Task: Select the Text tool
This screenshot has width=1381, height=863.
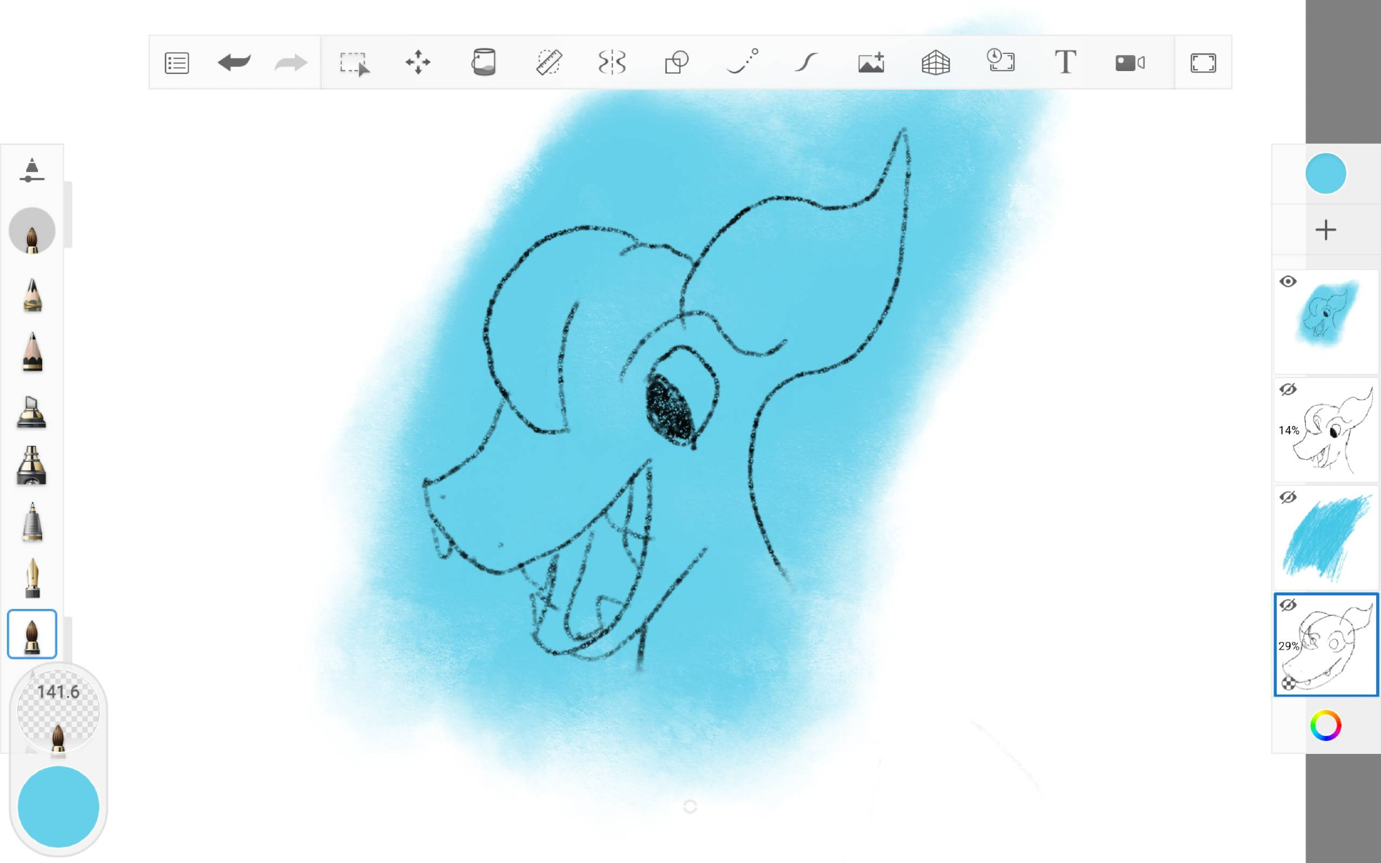Action: [1065, 63]
